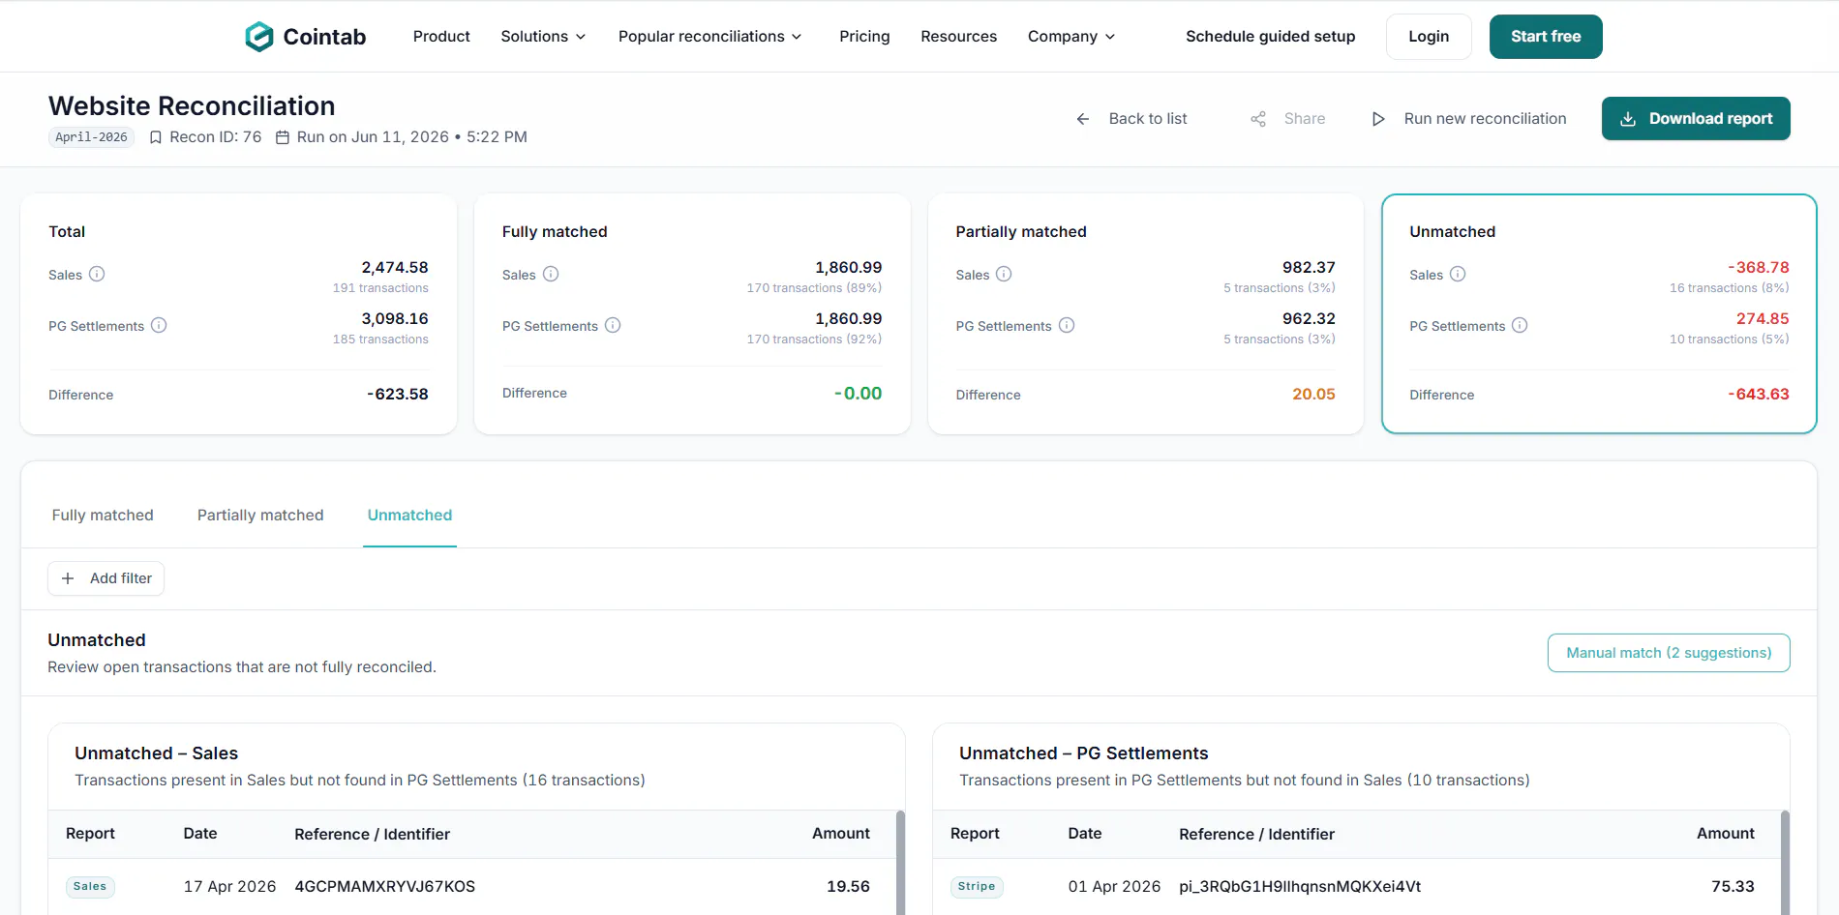Click the download icon in Download report
Image resolution: width=1839 pixels, height=915 pixels.
[x=1628, y=119]
